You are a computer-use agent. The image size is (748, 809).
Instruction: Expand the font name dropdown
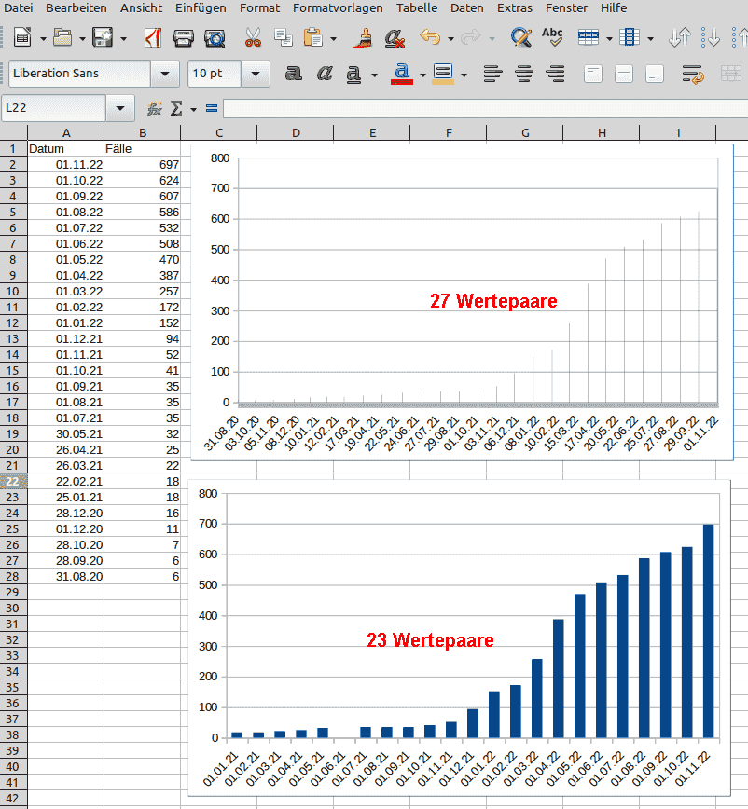(x=166, y=74)
